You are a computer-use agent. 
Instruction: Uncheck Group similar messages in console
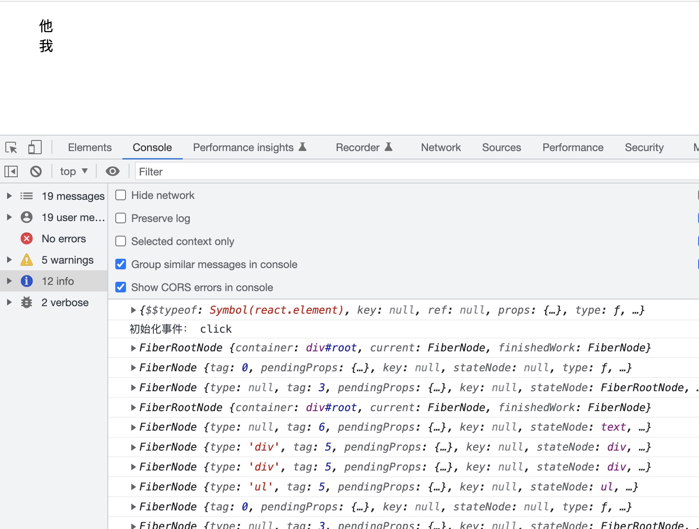[121, 264]
